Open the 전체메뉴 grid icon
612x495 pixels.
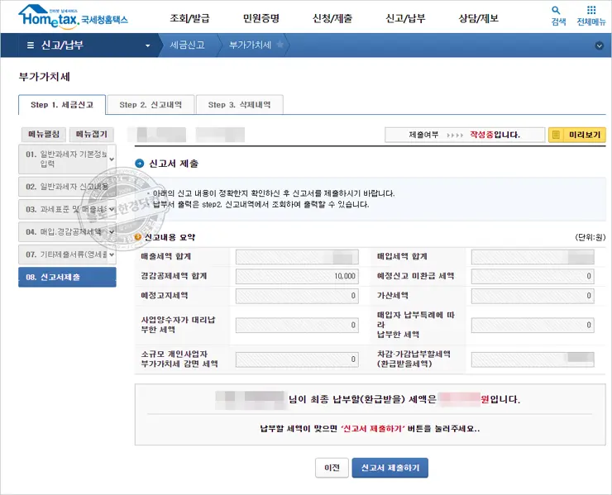click(x=591, y=16)
